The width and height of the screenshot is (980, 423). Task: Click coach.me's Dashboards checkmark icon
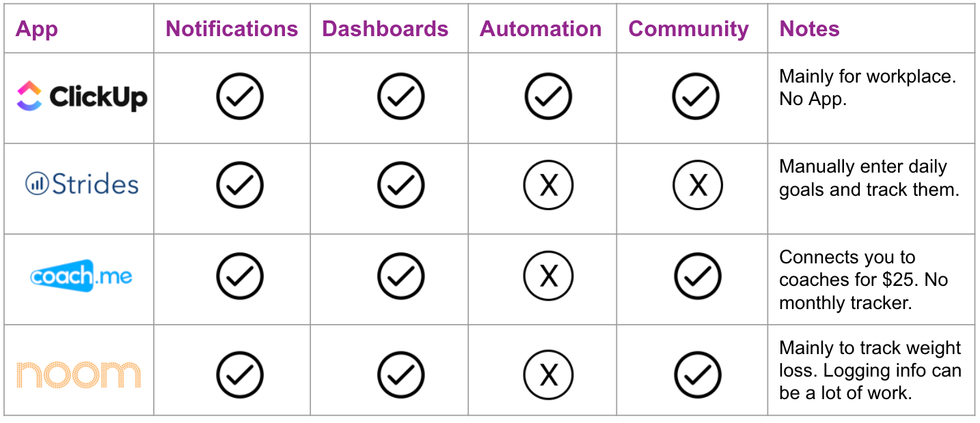point(400,276)
